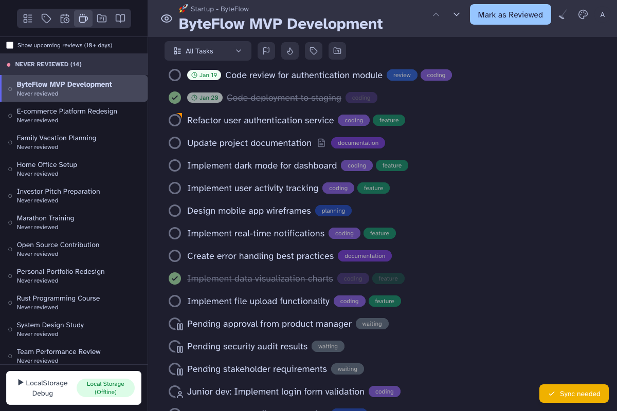
Task: Select Marathon Training in review list
Action: point(45,222)
